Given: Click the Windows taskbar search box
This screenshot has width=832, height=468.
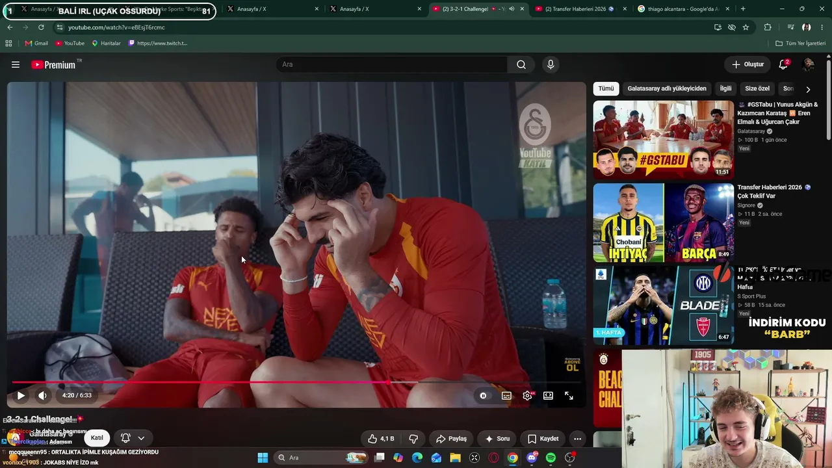Looking at the screenshot, I should tap(321, 458).
